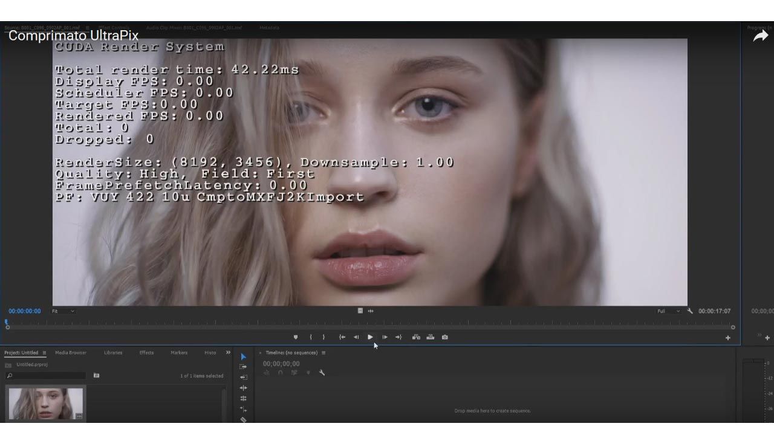Click the Insert edit icon
774x435 pixels.
pos(416,337)
